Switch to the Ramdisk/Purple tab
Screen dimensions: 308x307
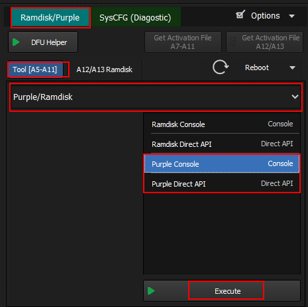50,18
